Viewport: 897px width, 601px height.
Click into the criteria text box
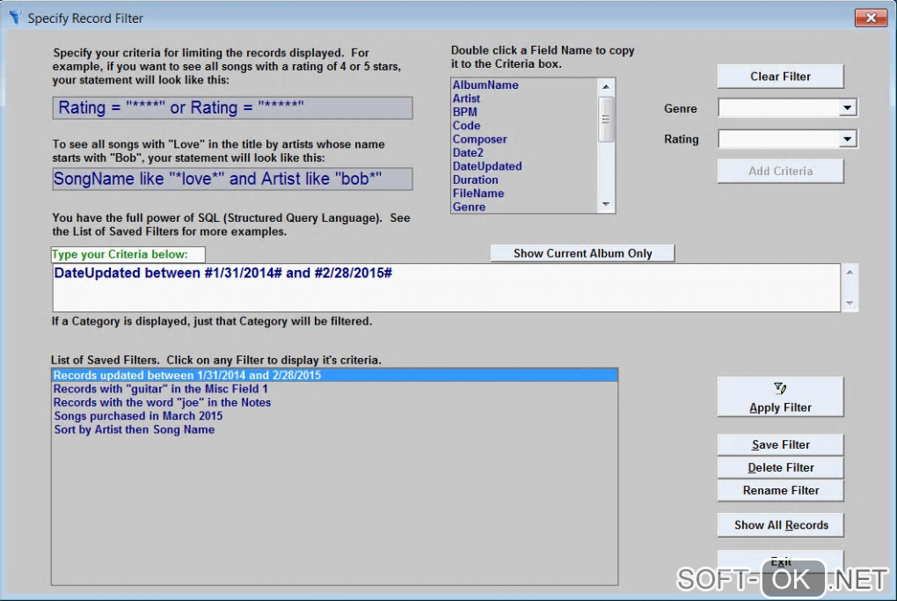coord(446,288)
